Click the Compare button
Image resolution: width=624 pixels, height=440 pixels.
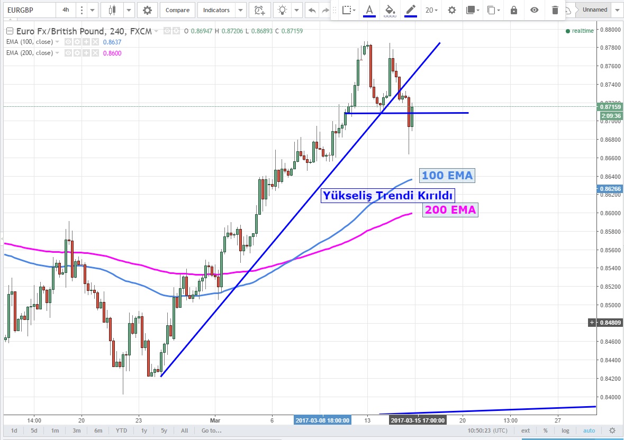click(x=177, y=10)
